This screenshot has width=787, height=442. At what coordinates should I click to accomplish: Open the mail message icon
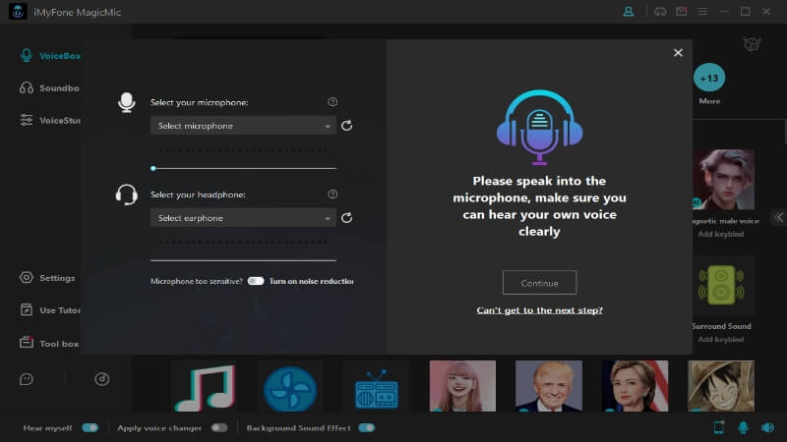click(681, 12)
